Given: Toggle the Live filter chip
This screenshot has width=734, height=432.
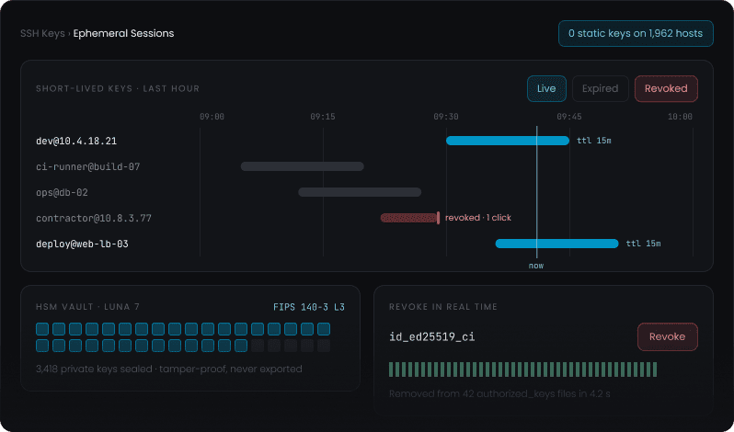Looking at the screenshot, I should point(546,89).
